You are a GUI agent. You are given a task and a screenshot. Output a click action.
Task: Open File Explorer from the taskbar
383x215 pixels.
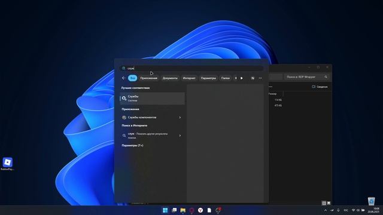point(183,210)
